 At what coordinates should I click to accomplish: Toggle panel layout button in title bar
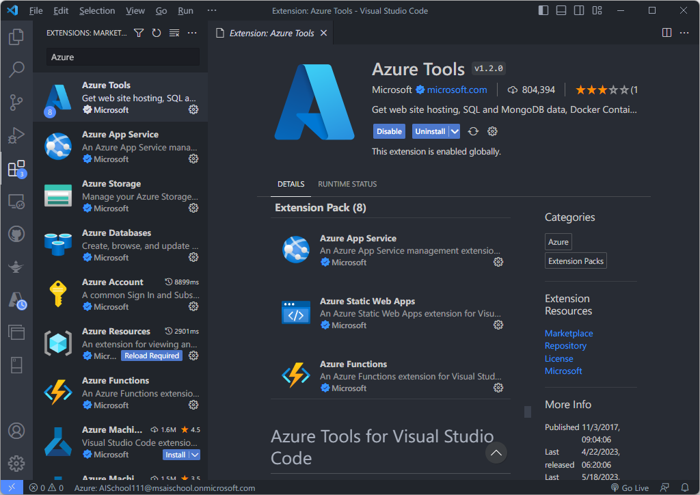561,10
